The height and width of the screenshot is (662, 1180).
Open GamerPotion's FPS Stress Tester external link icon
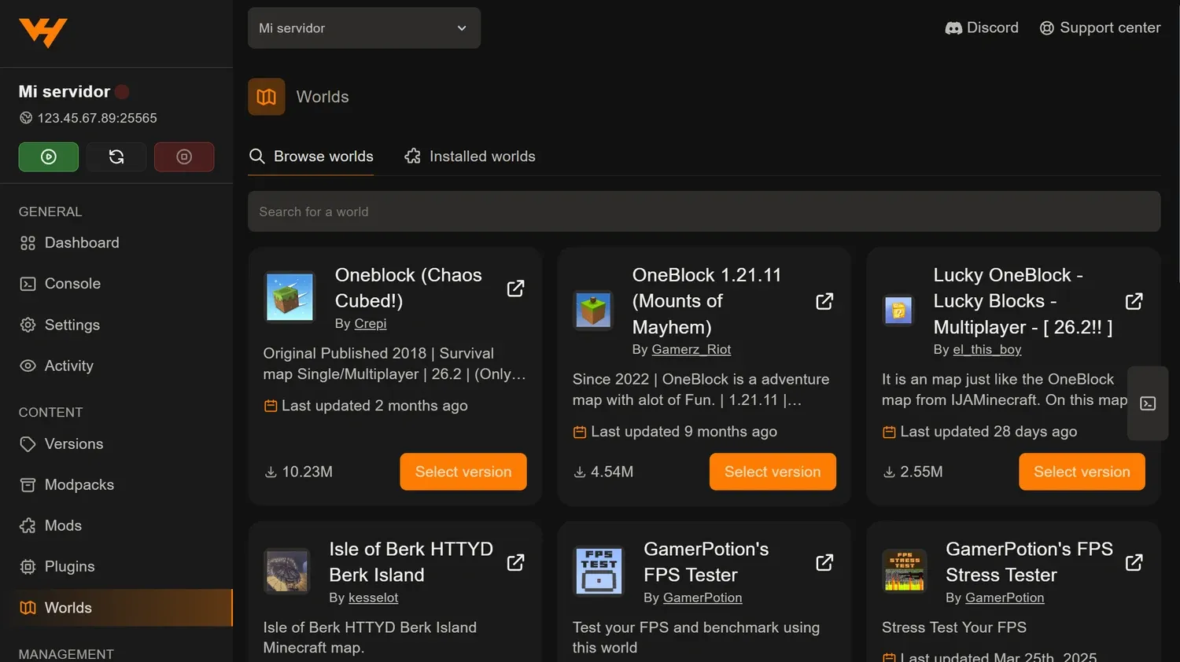[1134, 562]
